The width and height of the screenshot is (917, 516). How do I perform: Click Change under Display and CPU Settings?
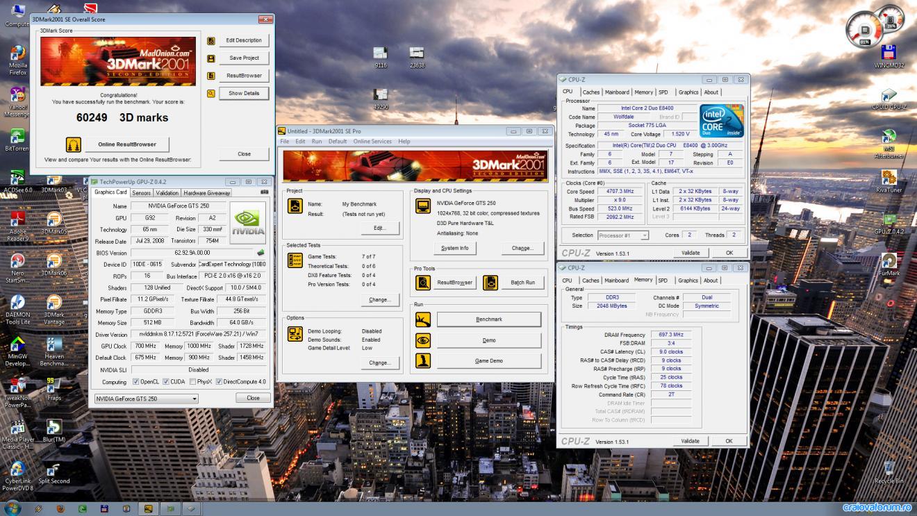click(522, 248)
